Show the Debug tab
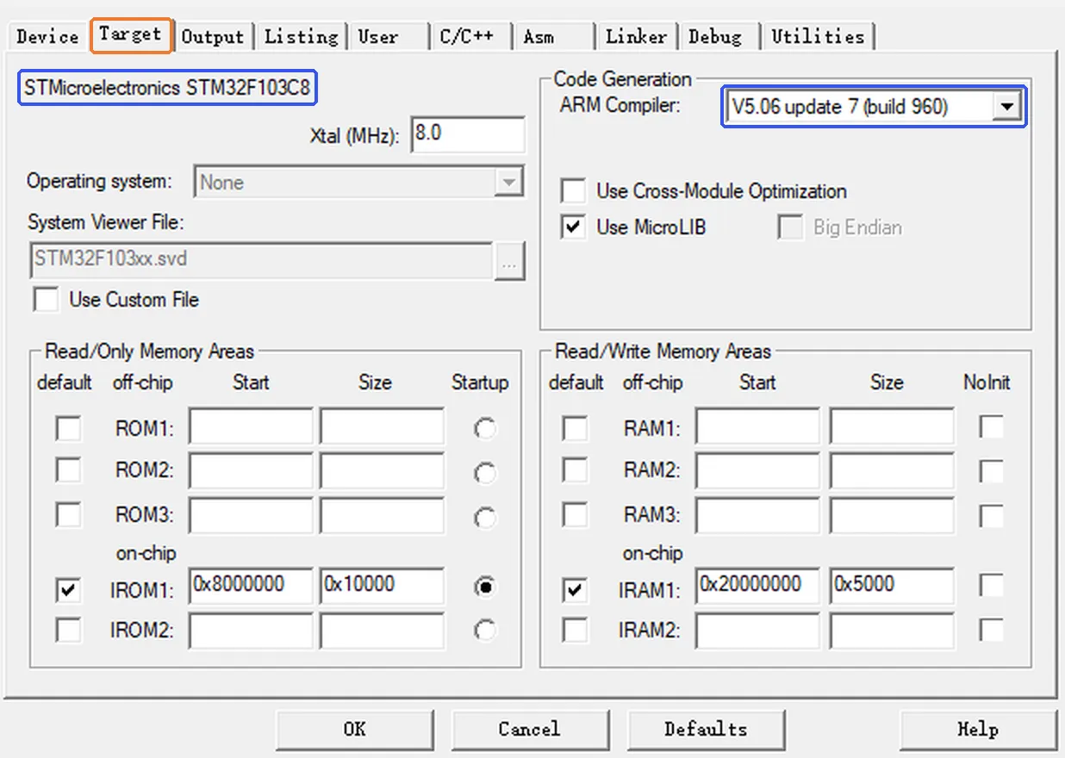This screenshot has width=1065, height=758. [x=719, y=36]
